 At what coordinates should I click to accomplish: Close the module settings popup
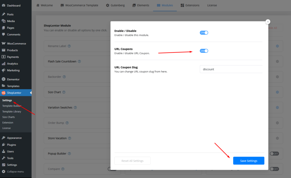click(x=267, y=22)
